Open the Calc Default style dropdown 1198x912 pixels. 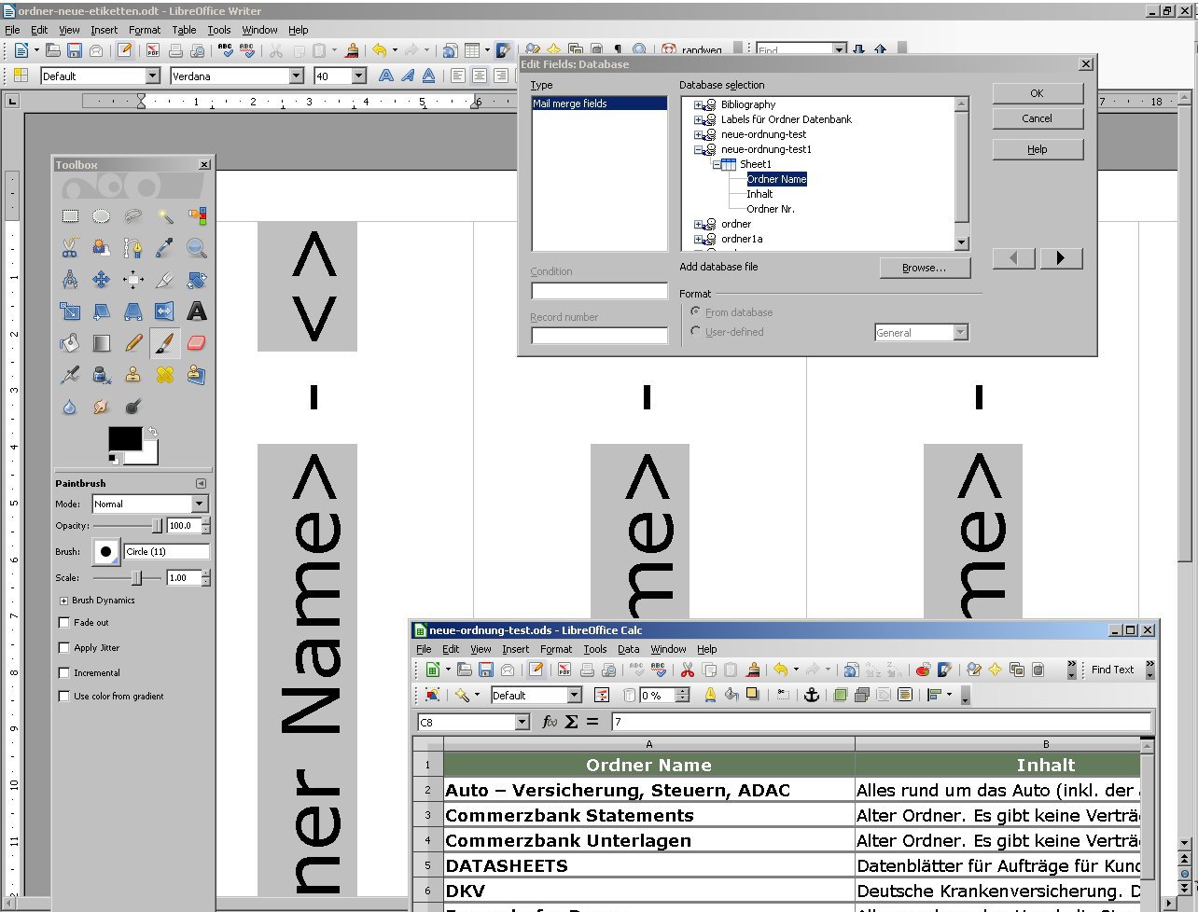575,695
